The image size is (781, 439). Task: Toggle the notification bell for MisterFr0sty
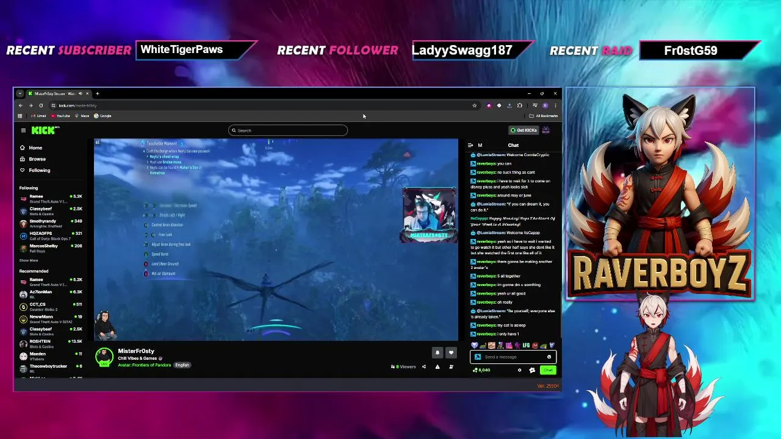point(437,352)
